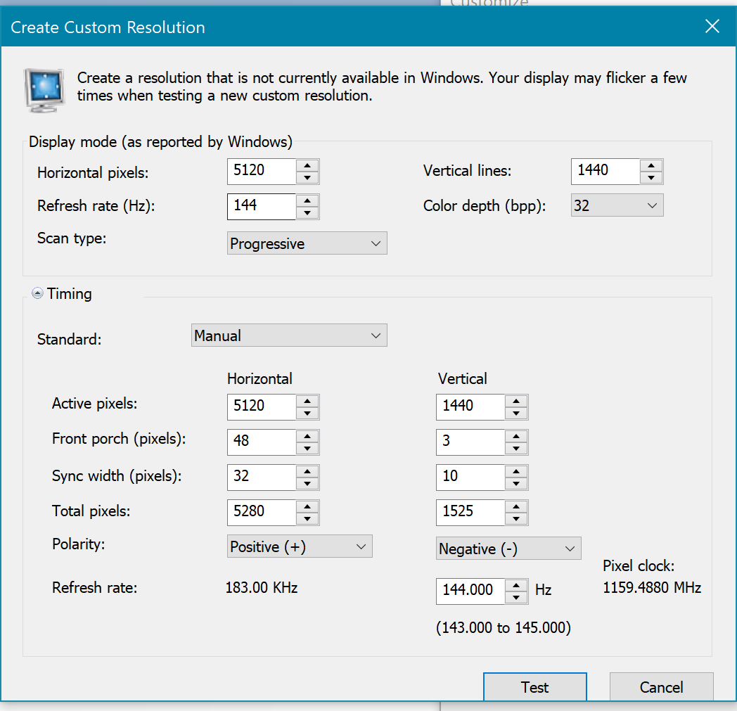Increase the 144.000 Hz refresh rate
This screenshot has height=711, width=737.
(516, 584)
